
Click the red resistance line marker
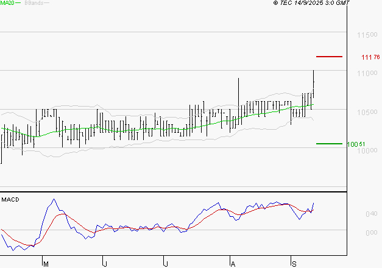(329, 57)
